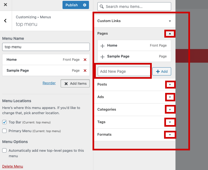Open publish settings gear icon
208x170 pixels.
[85, 5]
